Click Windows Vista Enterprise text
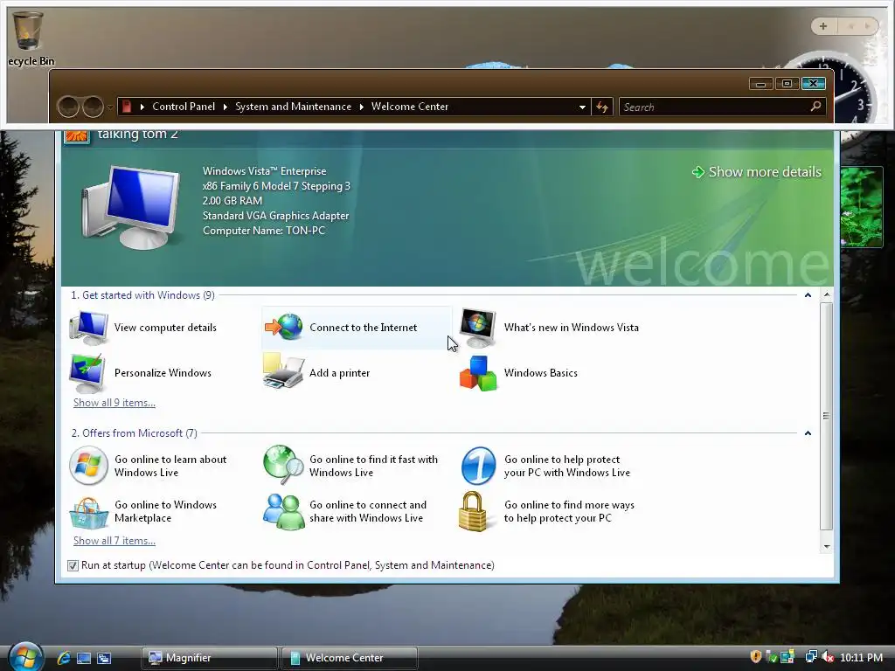Screen dimensions: 895x671 [264, 171]
